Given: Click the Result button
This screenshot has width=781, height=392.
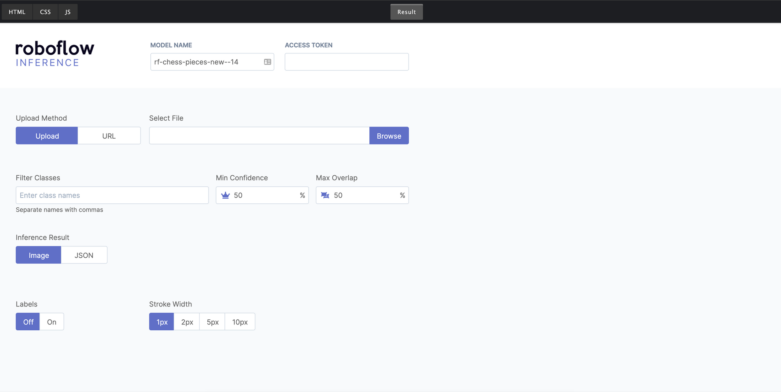Looking at the screenshot, I should tap(407, 12).
